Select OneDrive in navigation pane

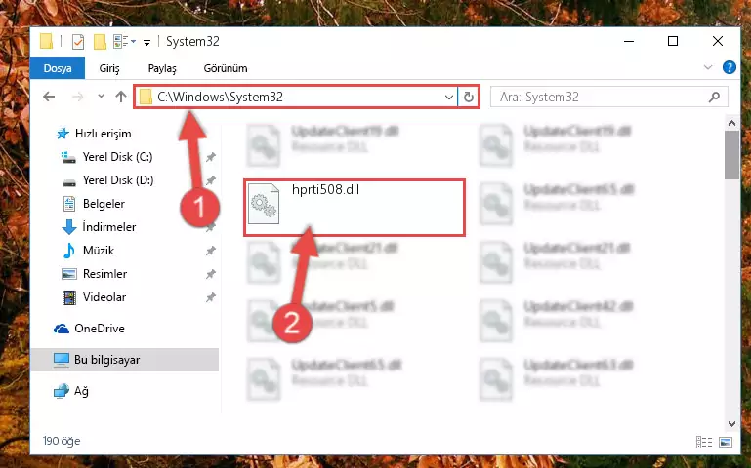(x=100, y=329)
